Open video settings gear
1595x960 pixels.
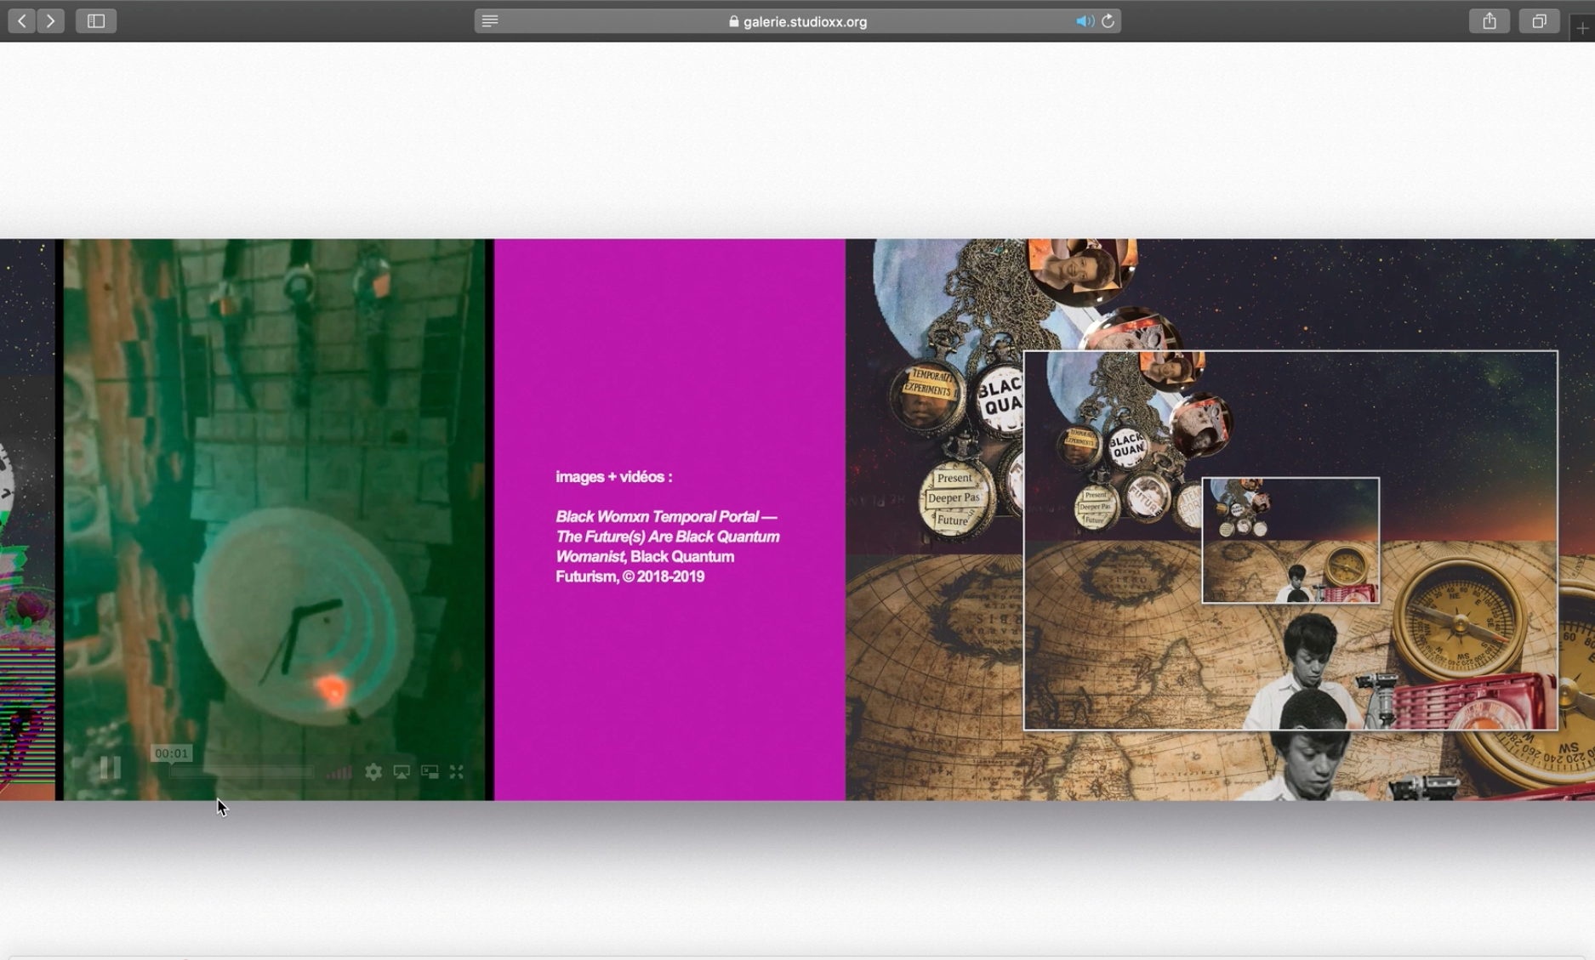[373, 771]
